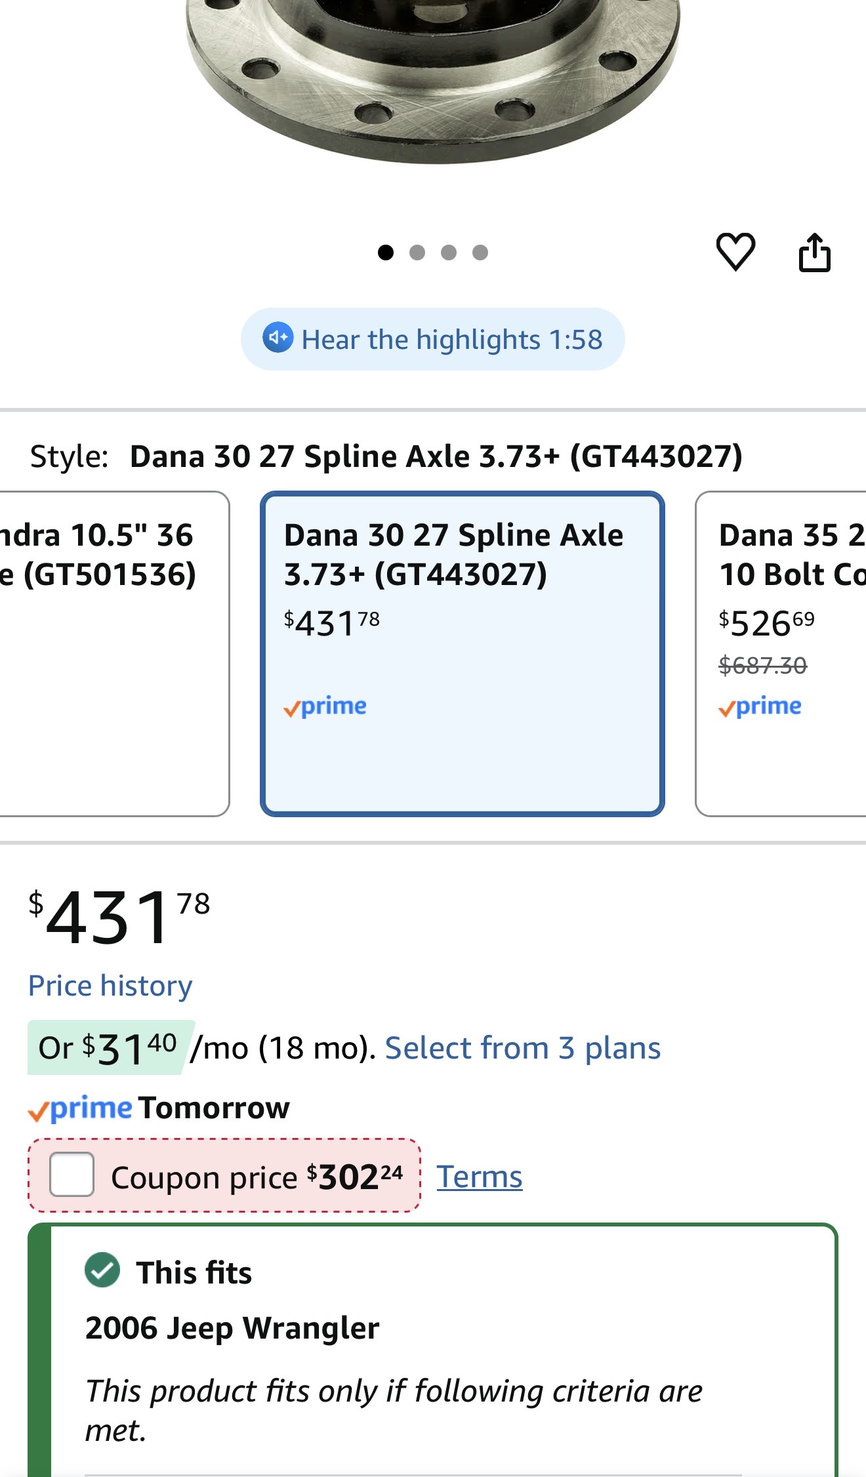This screenshot has height=1477, width=866.
Task: Click the green This fits checkmark icon
Action: pos(102,1270)
